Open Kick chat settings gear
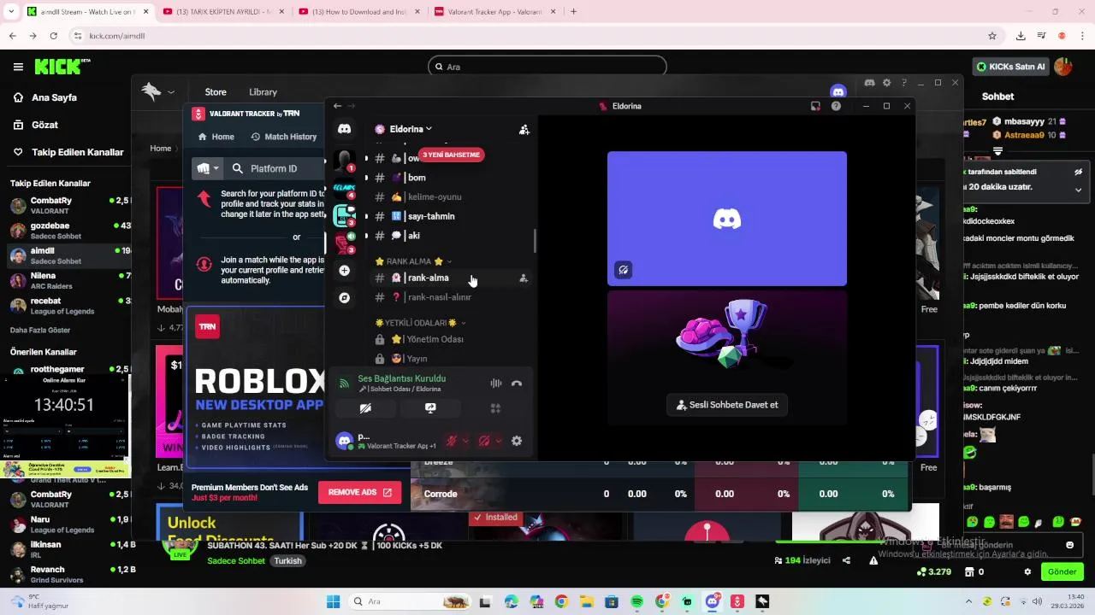1095x615 pixels. pyautogui.click(x=1027, y=572)
